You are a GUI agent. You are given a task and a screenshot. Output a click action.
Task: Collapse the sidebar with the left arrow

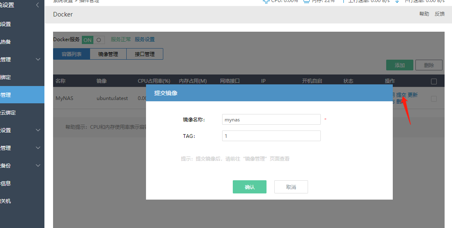(x=38, y=5)
